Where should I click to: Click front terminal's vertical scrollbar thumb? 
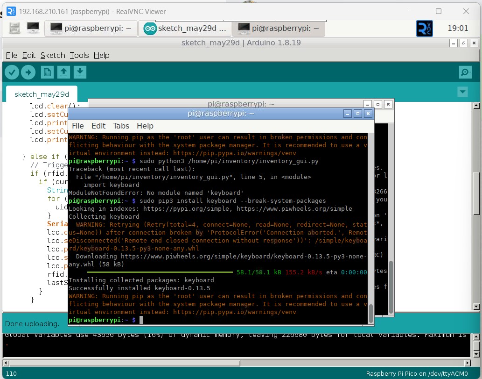click(371, 313)
